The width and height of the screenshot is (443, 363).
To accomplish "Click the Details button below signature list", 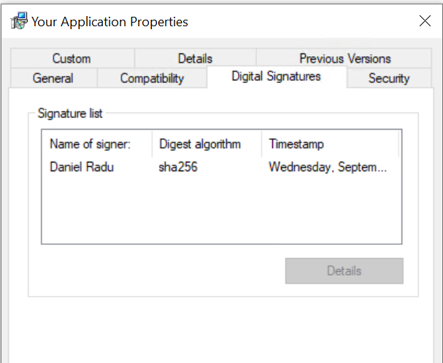I will point(344,270).
